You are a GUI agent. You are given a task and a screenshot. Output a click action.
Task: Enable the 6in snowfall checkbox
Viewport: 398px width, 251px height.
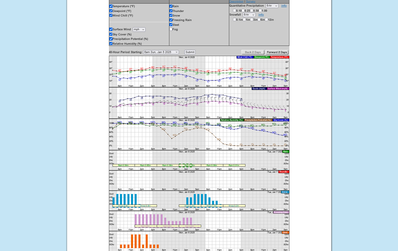coord(259,19)
